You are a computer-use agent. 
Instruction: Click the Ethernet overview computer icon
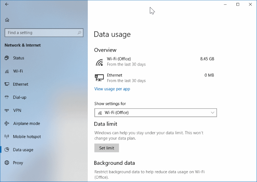(x=99, y=78)
